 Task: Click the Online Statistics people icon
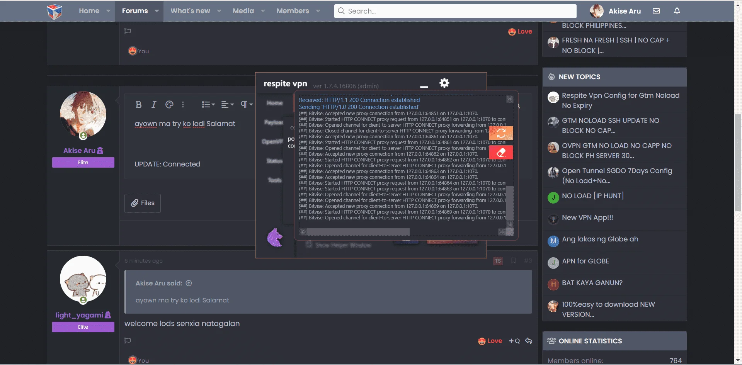pyautogui.click(x=551, y=341)
